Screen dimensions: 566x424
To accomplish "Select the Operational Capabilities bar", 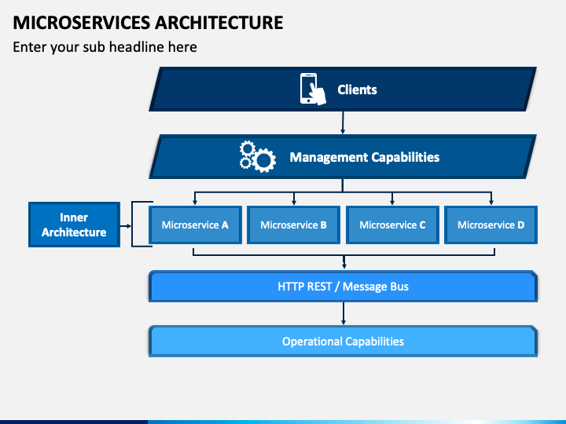I will 343,342.
